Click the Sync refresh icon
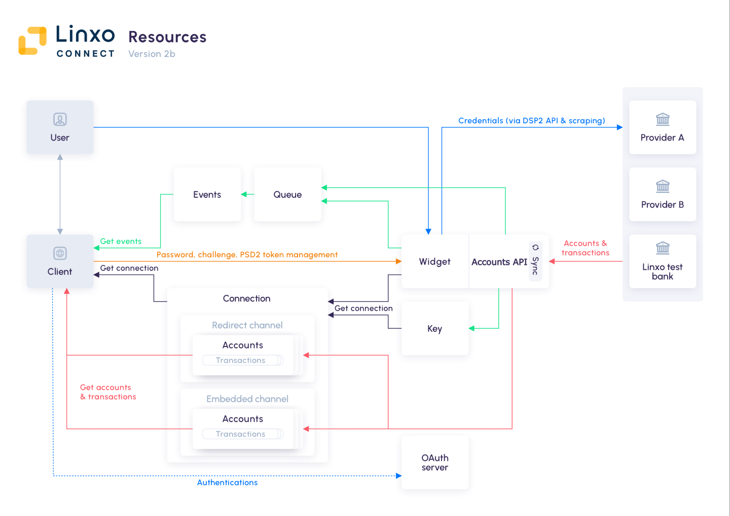The height and width of the screenshot is (516, 730). point(535,248)
